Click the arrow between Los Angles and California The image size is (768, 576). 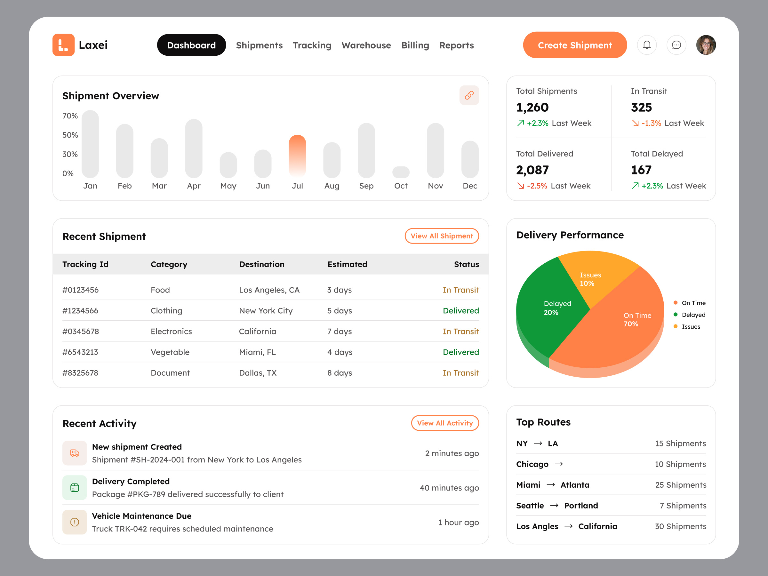pyautogui.click(x=568, y=526)
